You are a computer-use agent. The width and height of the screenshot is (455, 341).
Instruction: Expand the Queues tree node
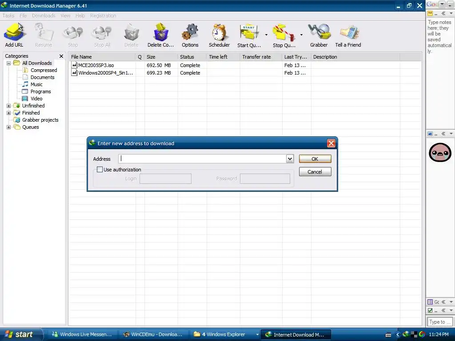click(x=9, y=127)
